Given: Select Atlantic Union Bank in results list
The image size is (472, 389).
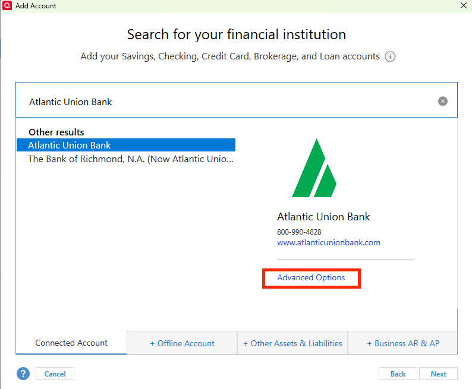Looking at the screenshot, I should (126, 145).
